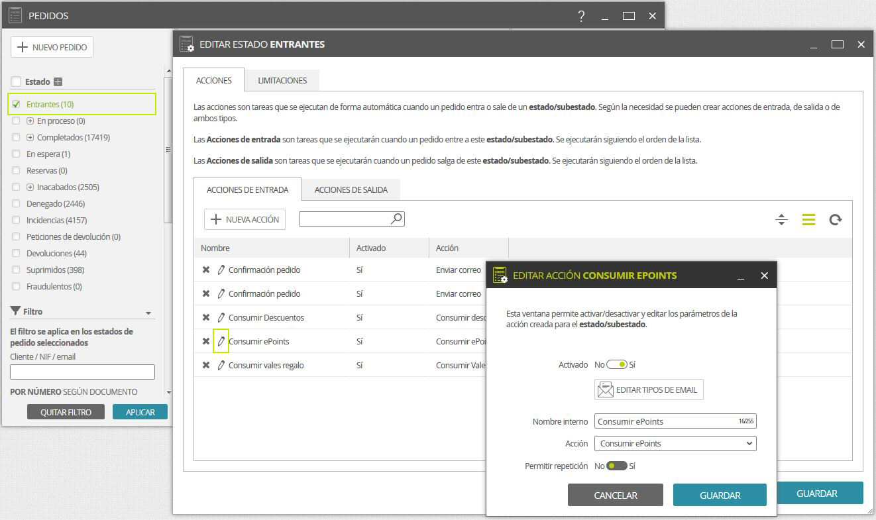Click the plus icon next to Estado

(x=58, y=82)
